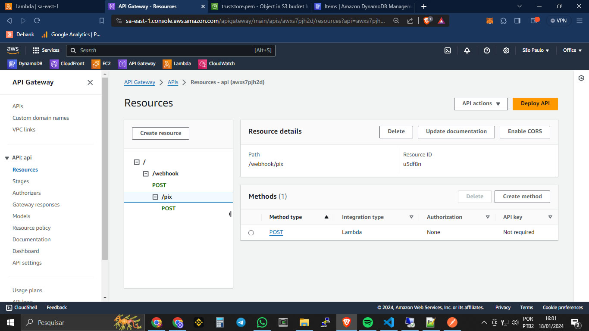Open the Office account dropdown
This screenshot has height=331, width=589.
[572, 50]
